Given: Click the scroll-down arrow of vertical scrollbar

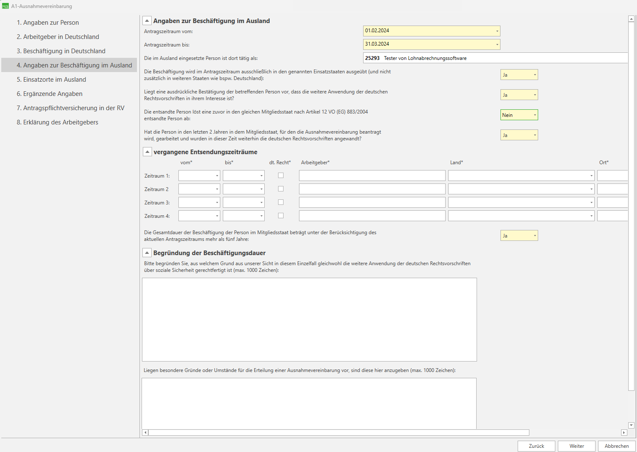Looking at the screenshot, I should tap(631, 425).
